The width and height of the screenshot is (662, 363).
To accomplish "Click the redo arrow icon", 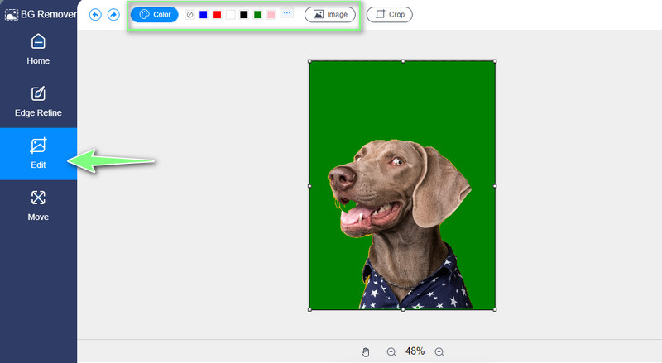I will pos(113,15).
